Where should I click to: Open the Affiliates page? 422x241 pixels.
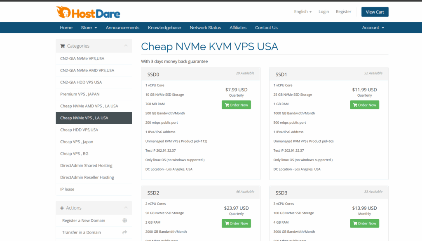coord(238,28)
